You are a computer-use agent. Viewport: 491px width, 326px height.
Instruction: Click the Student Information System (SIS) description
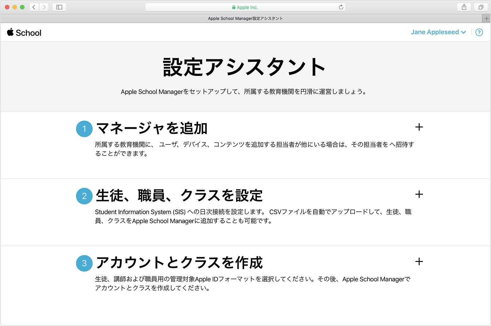pos(253,216)
